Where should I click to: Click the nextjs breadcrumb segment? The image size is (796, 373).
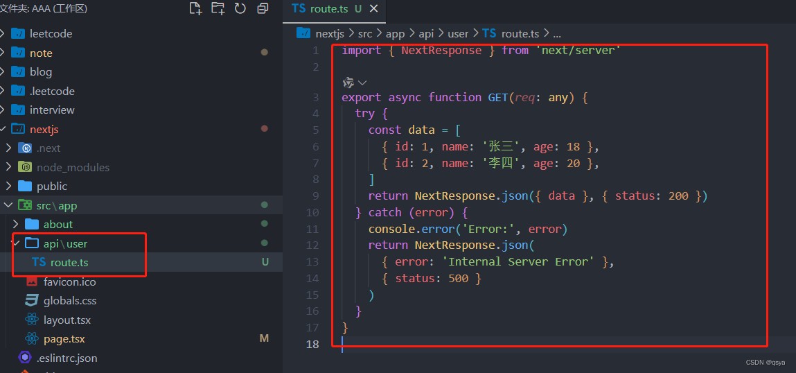click(330, 33)
